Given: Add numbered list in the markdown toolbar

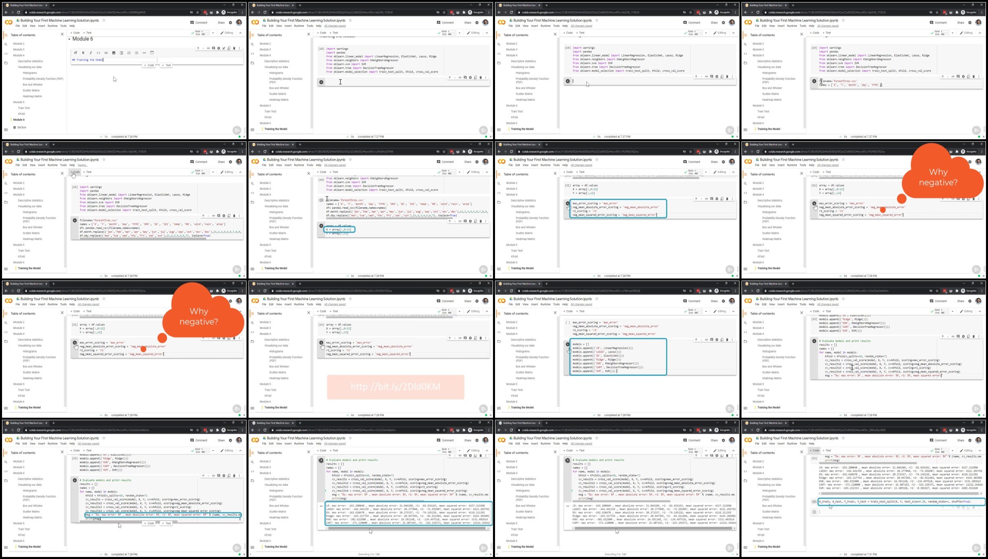Looking at the screenshot, I should pyautogui.click(x=129, y=53).
